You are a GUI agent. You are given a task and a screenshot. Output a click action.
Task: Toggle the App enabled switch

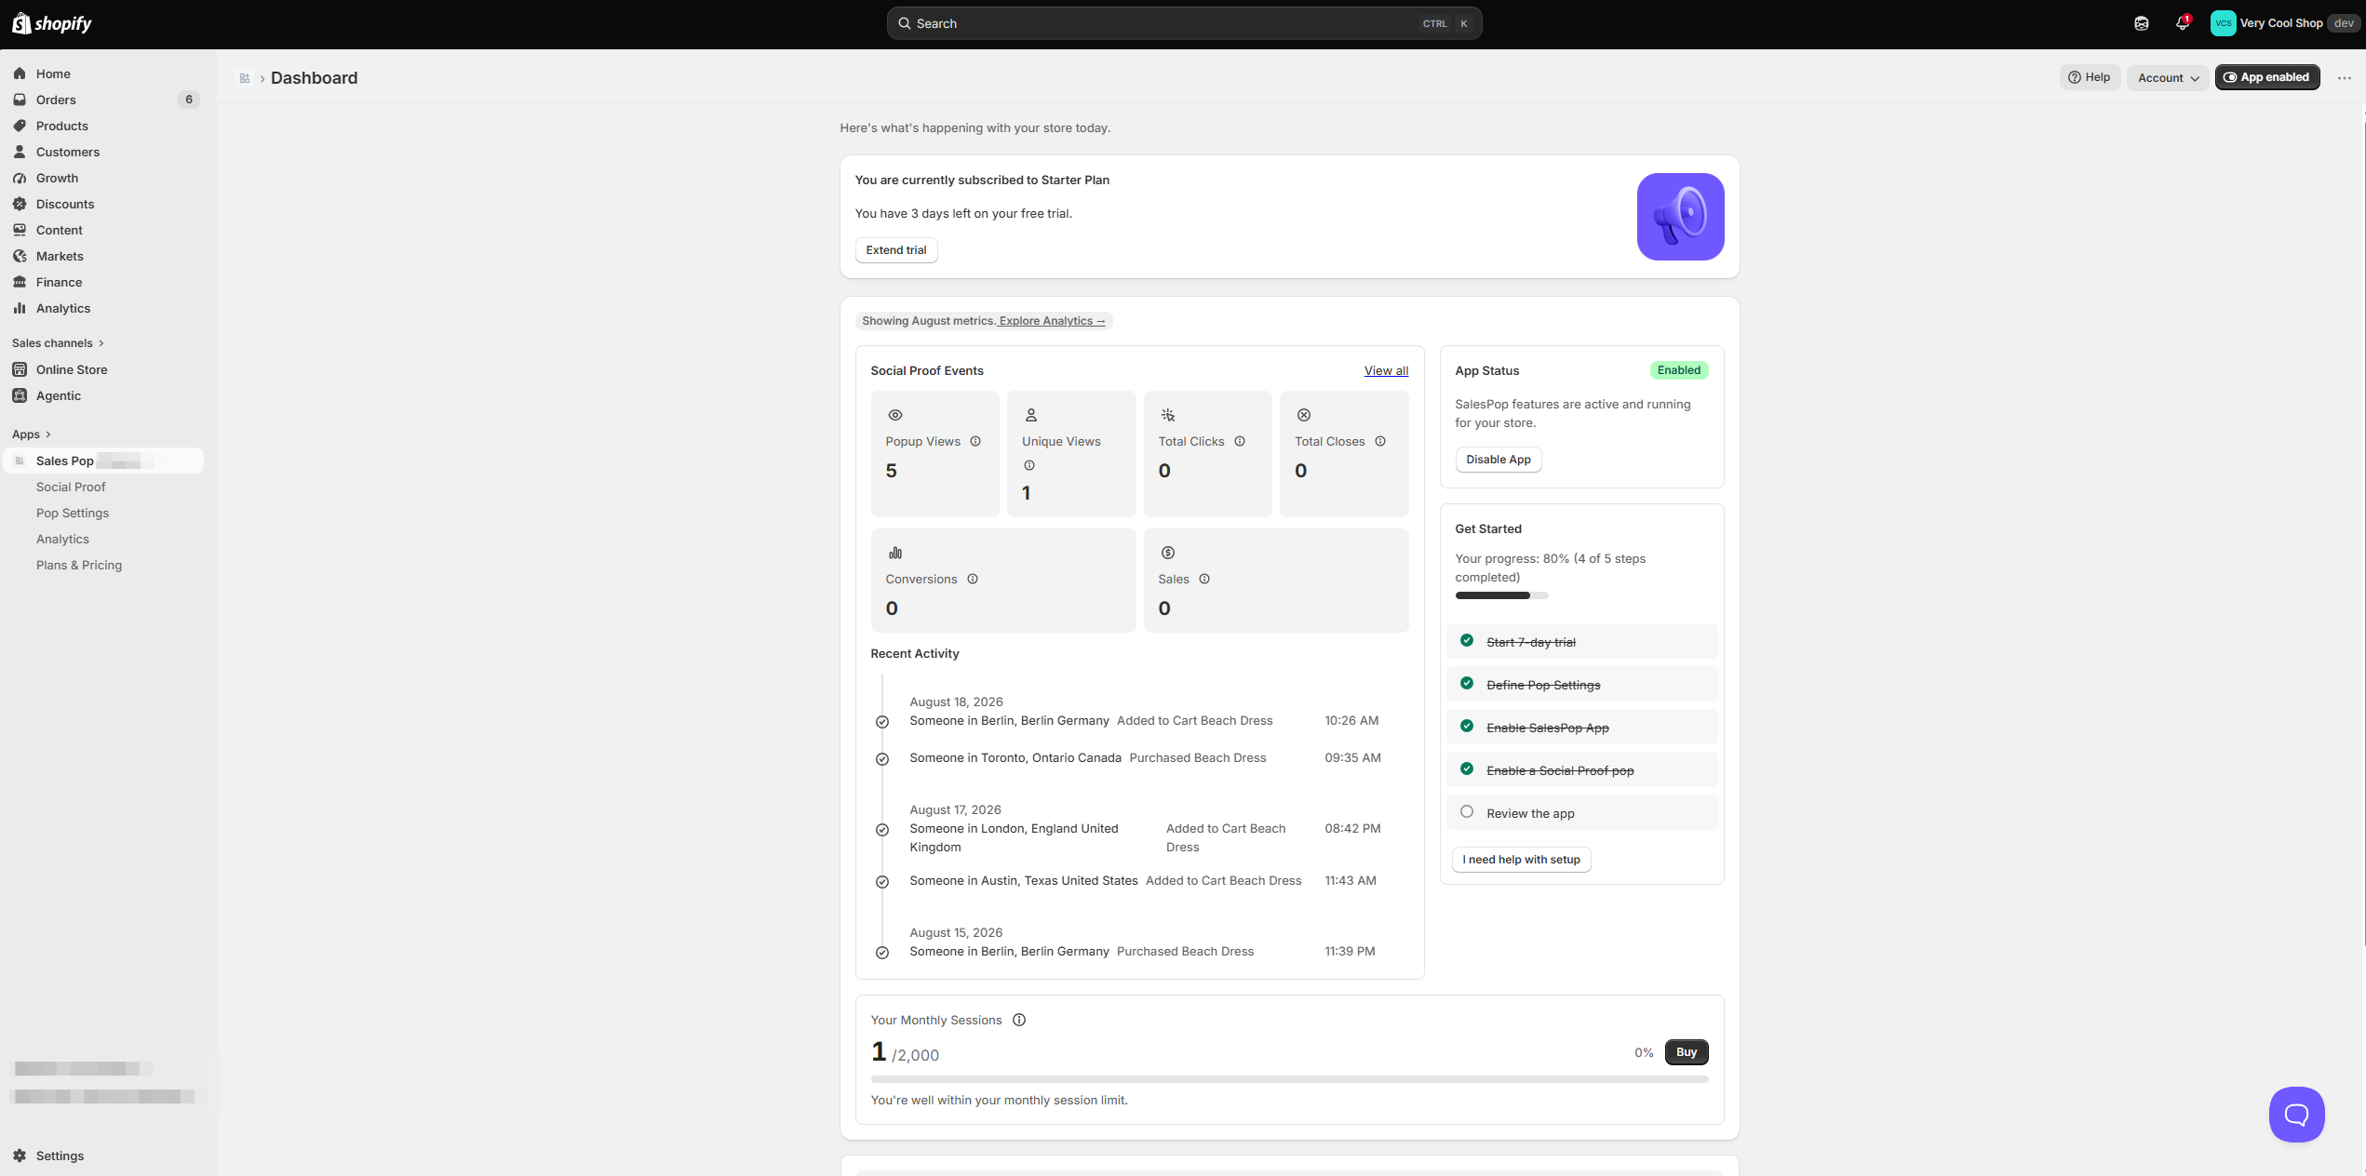(2266, 77)
